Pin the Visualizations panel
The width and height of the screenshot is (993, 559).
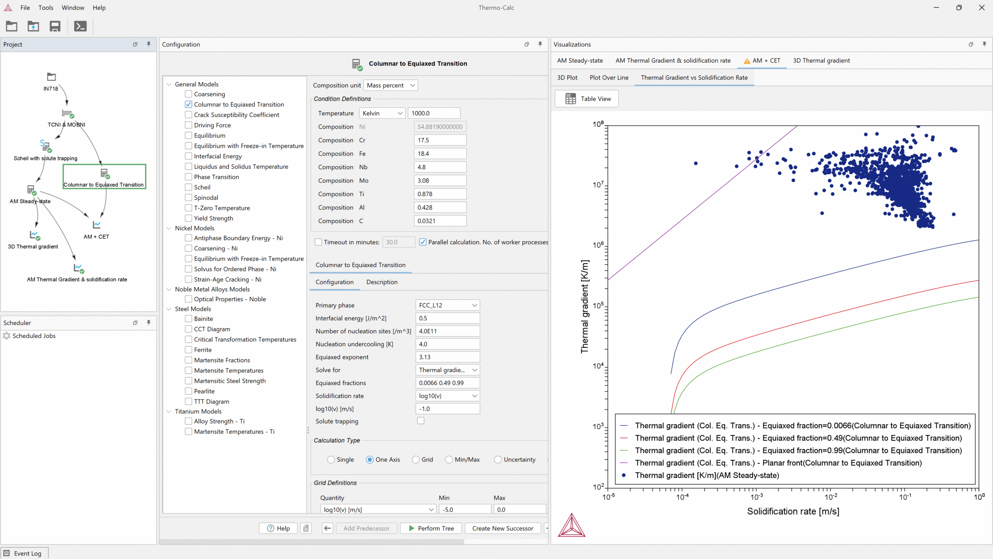coord(984,44)
